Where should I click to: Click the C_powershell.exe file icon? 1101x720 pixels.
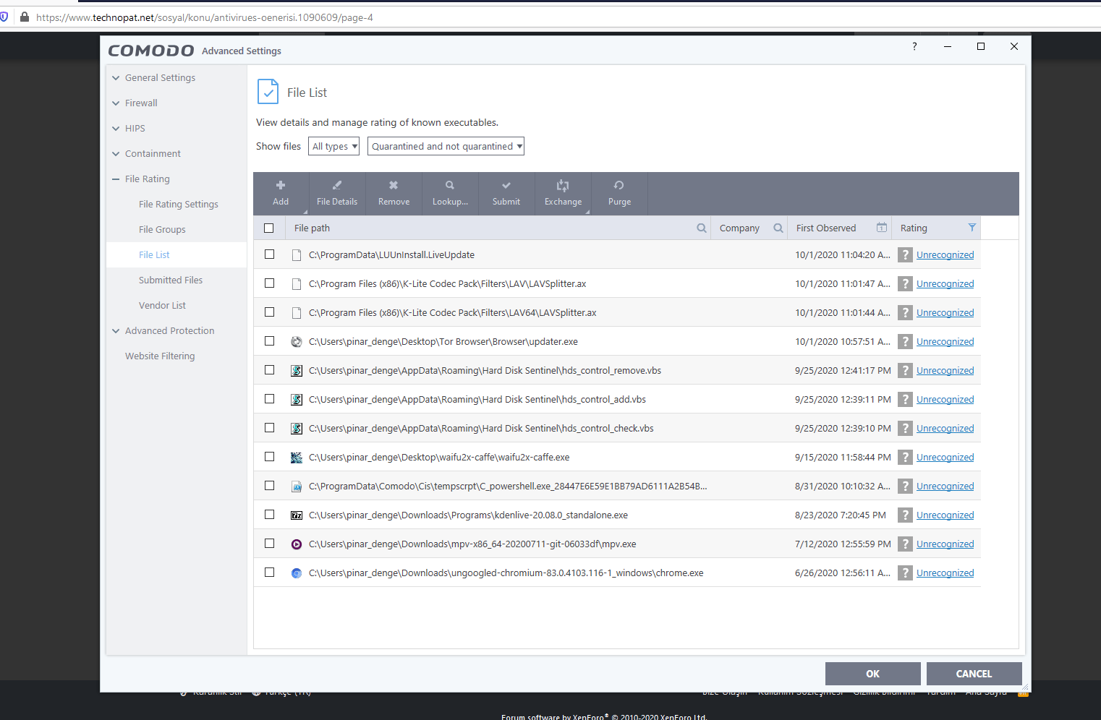[x=297, y=487]
